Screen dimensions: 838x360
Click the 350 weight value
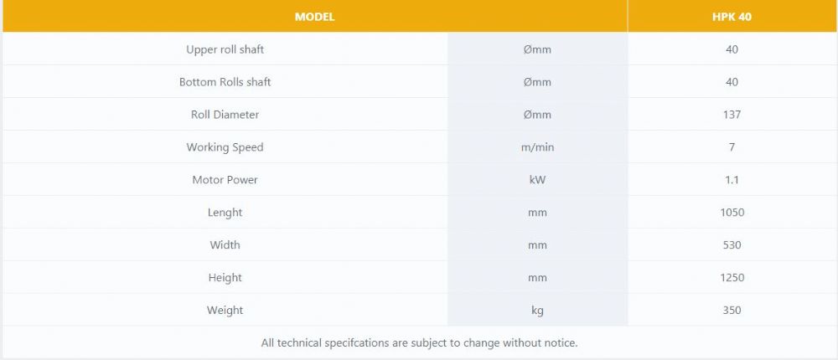pos(732,310)
